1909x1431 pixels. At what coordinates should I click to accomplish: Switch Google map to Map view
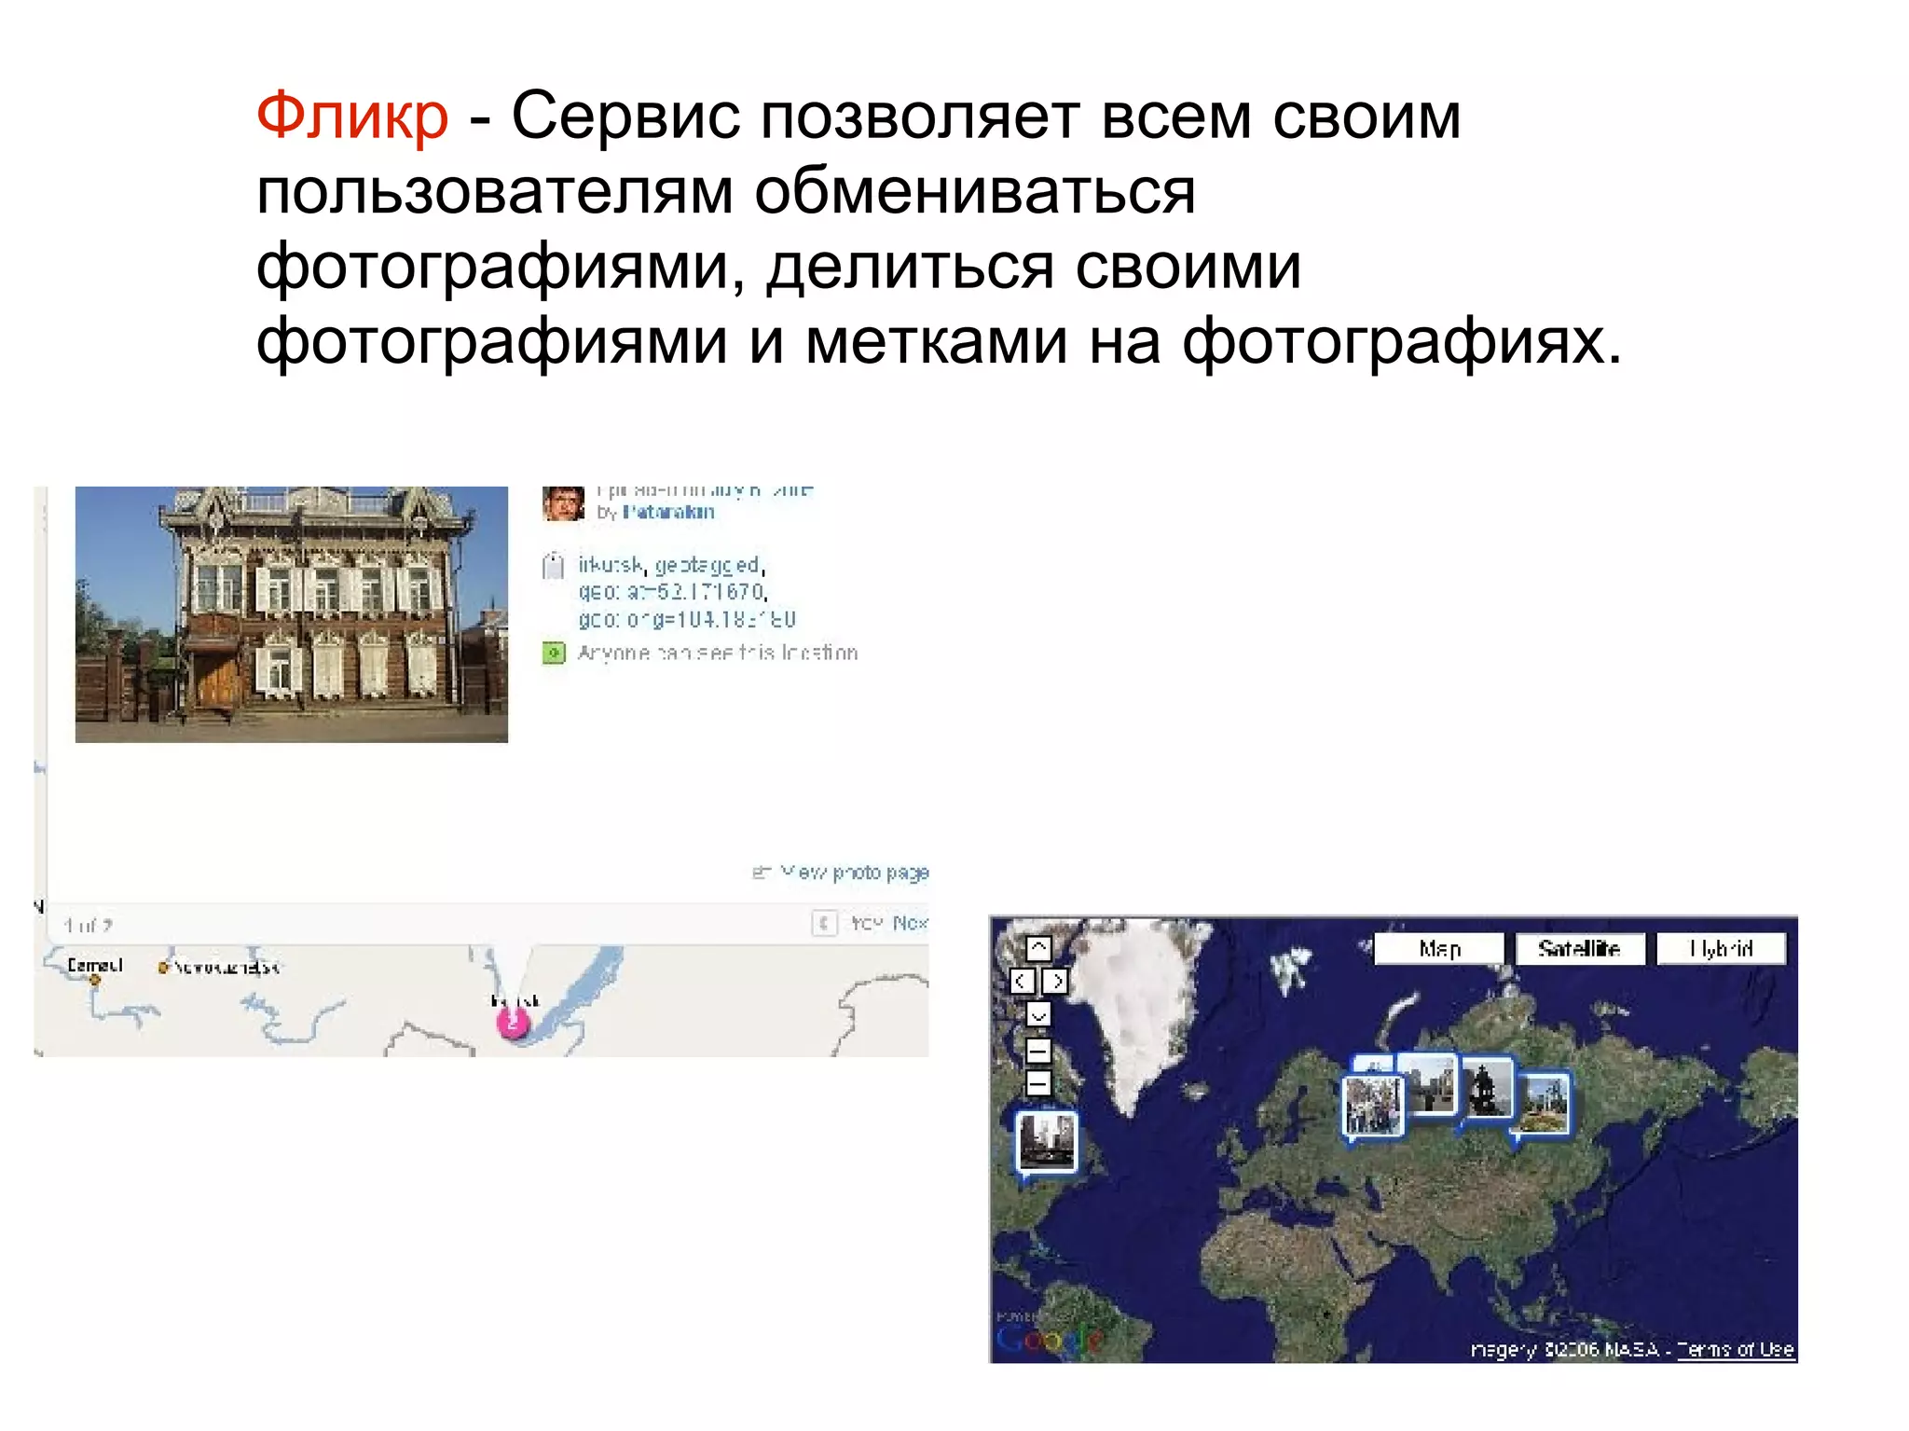(x=1439, y=948)
